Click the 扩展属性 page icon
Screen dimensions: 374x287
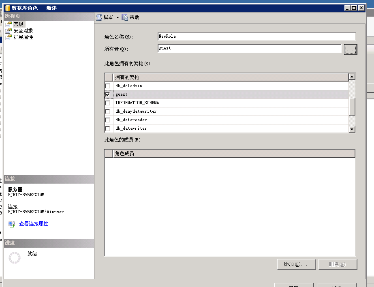(9, 37)
